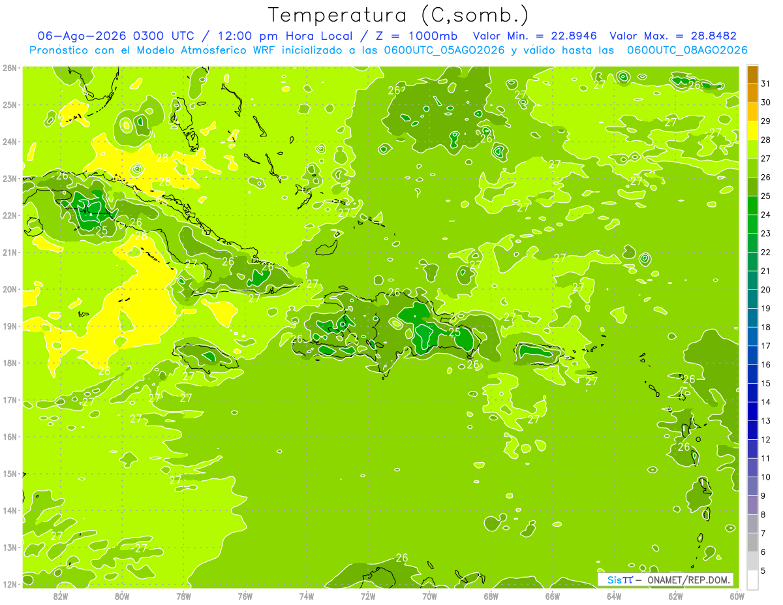Click the '66W' longitude axis label

click(x=553, y=597)
